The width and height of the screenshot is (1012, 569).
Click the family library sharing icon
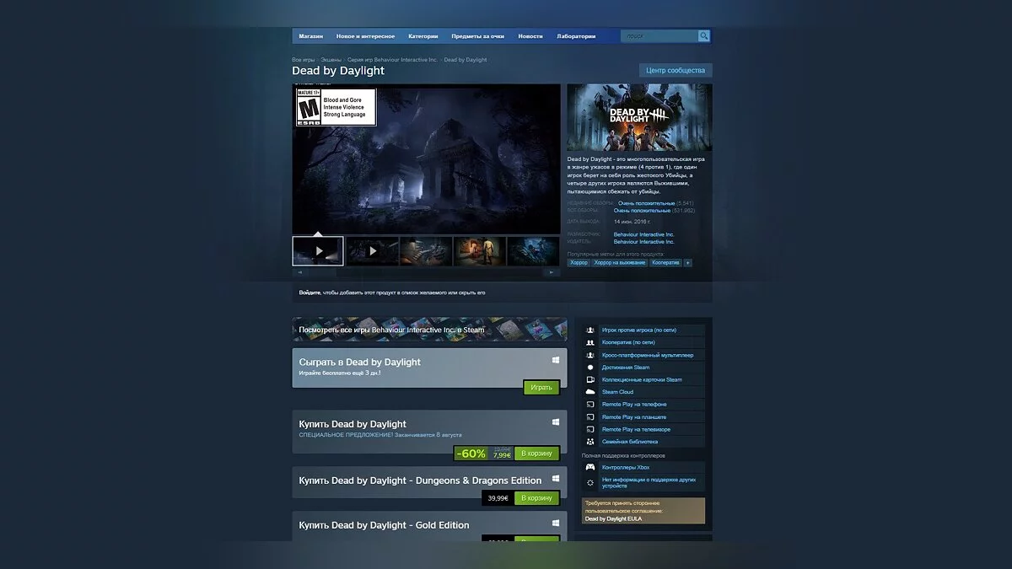590,442
